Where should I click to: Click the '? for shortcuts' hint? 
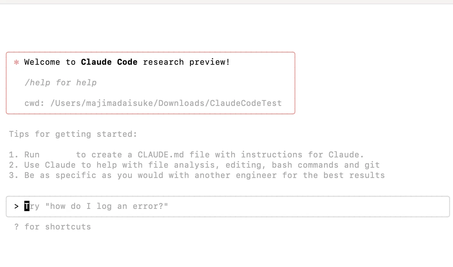tap(53, 227)
